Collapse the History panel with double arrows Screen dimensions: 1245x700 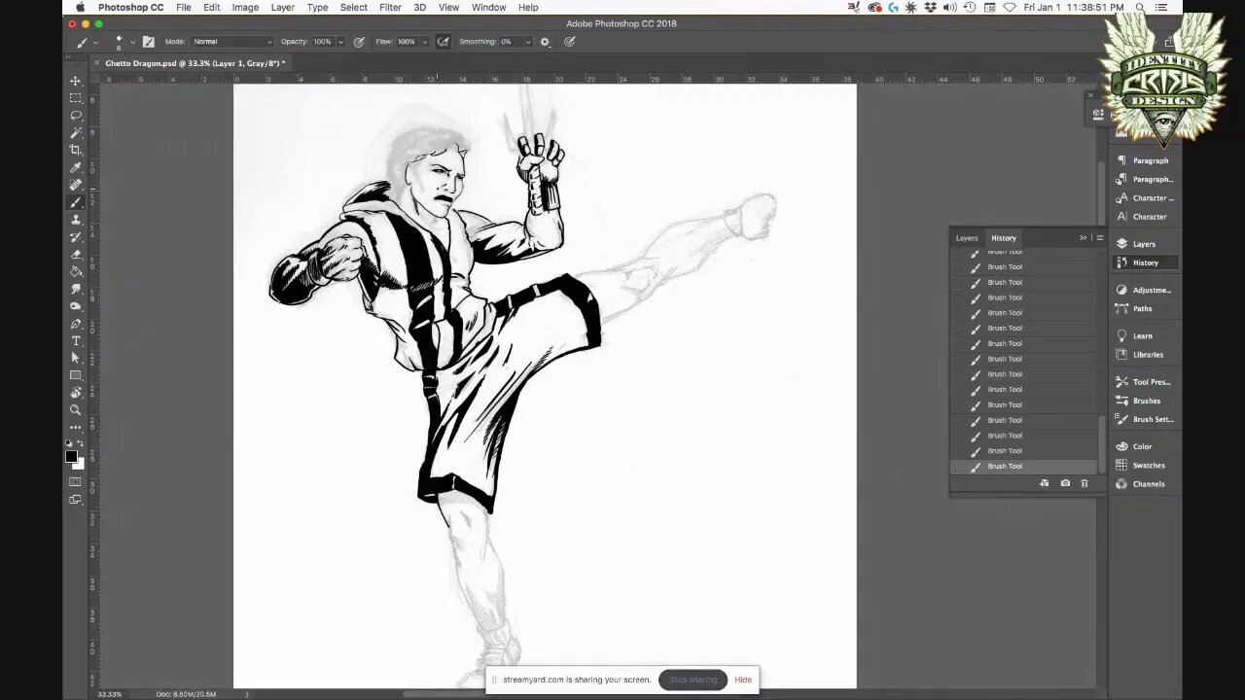coord(1084,237)
